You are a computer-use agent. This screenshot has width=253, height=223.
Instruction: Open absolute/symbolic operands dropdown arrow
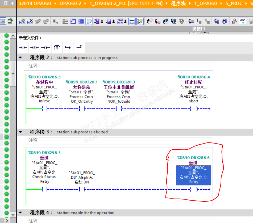pyautogui.click(x=102, y=21)
